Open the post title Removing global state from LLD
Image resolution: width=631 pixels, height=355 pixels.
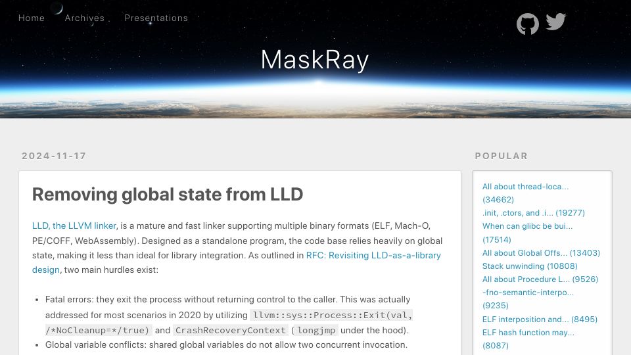coord(168,195)
